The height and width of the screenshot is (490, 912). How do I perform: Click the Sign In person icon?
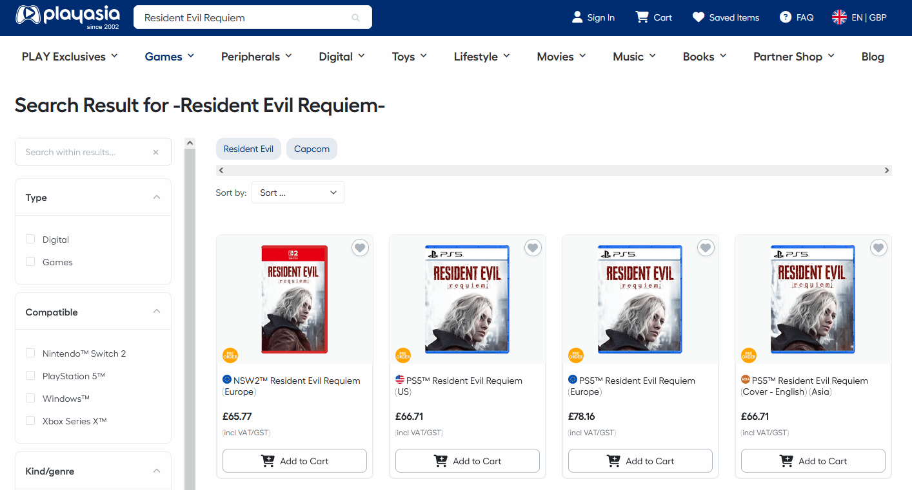tap(577, 17)
